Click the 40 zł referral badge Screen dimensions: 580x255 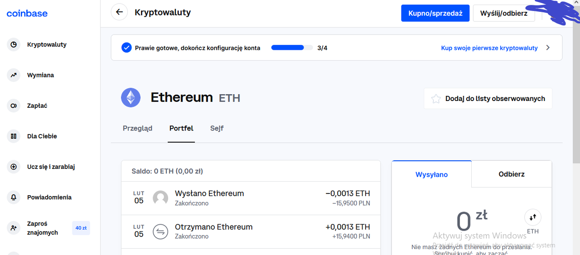pyautogui.click(x=81, y=228)
